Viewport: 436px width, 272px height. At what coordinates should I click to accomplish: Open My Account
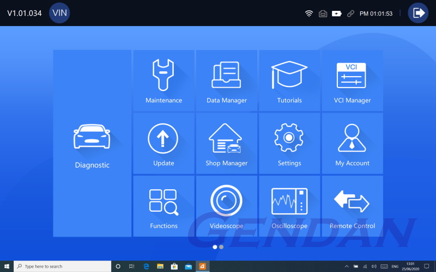[x=352, y=144]
